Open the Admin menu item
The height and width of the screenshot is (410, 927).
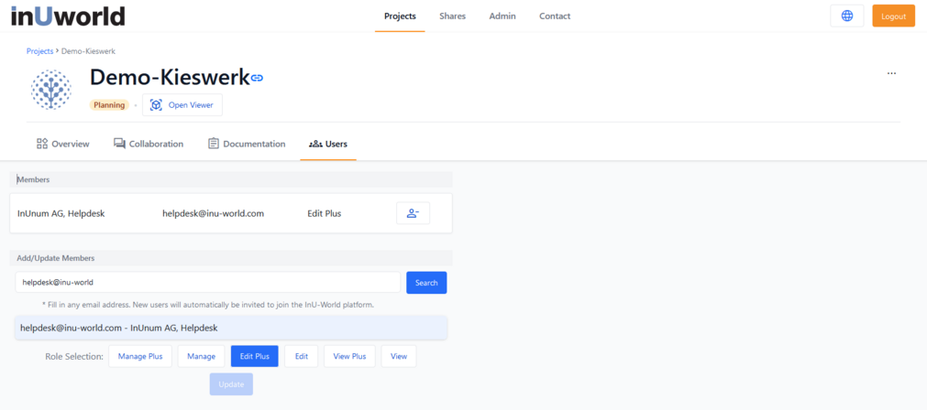coord(502,16)
